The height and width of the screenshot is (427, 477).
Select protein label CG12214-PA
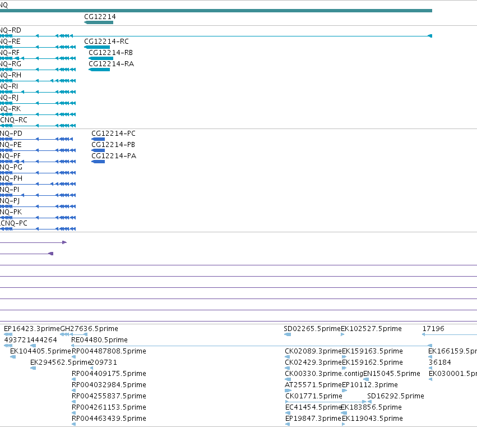114,156
